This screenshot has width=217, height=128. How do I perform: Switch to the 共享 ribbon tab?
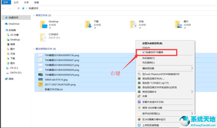tap(26, 2)
